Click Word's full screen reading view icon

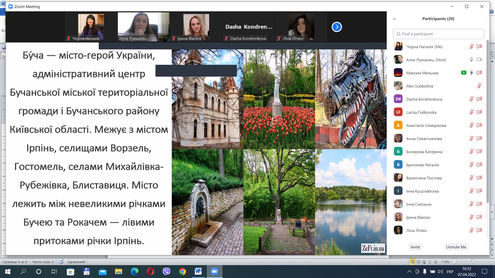418,262
